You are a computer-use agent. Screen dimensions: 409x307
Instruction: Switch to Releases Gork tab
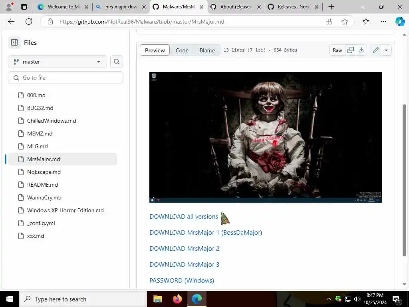(x=294, y=7)
